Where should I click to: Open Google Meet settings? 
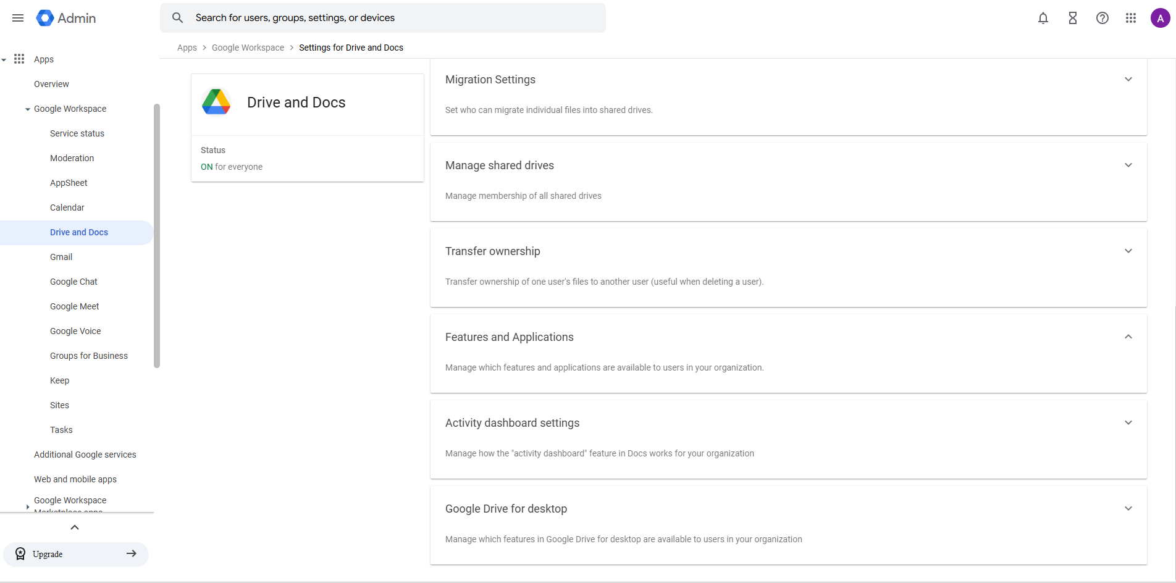[x=75, y=306]
